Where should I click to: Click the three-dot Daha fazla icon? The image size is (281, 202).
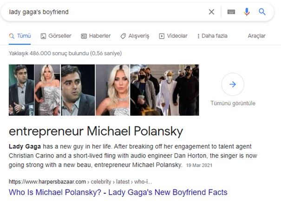(198, 36)
